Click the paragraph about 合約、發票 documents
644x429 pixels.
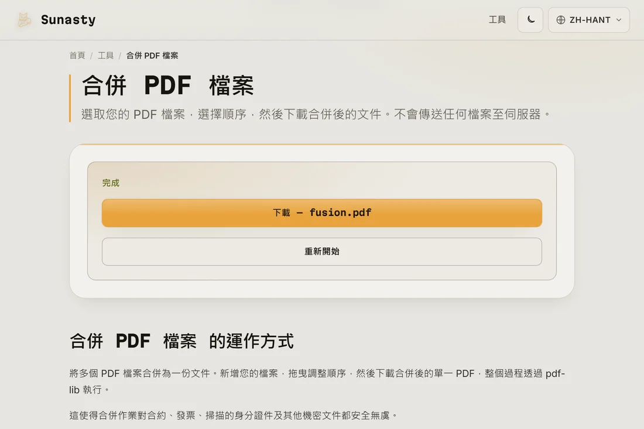[234, 416]
